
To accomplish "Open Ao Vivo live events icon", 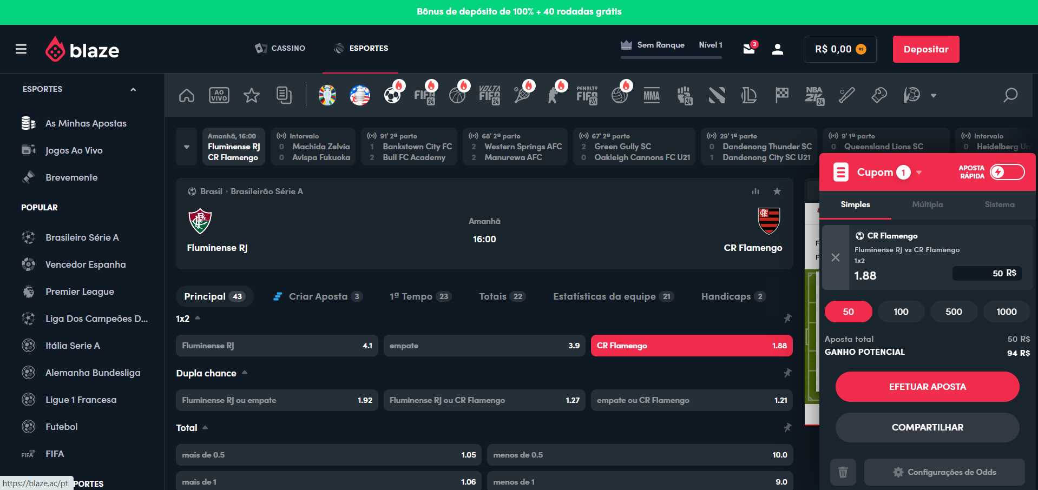I will [x=219, y=96].
